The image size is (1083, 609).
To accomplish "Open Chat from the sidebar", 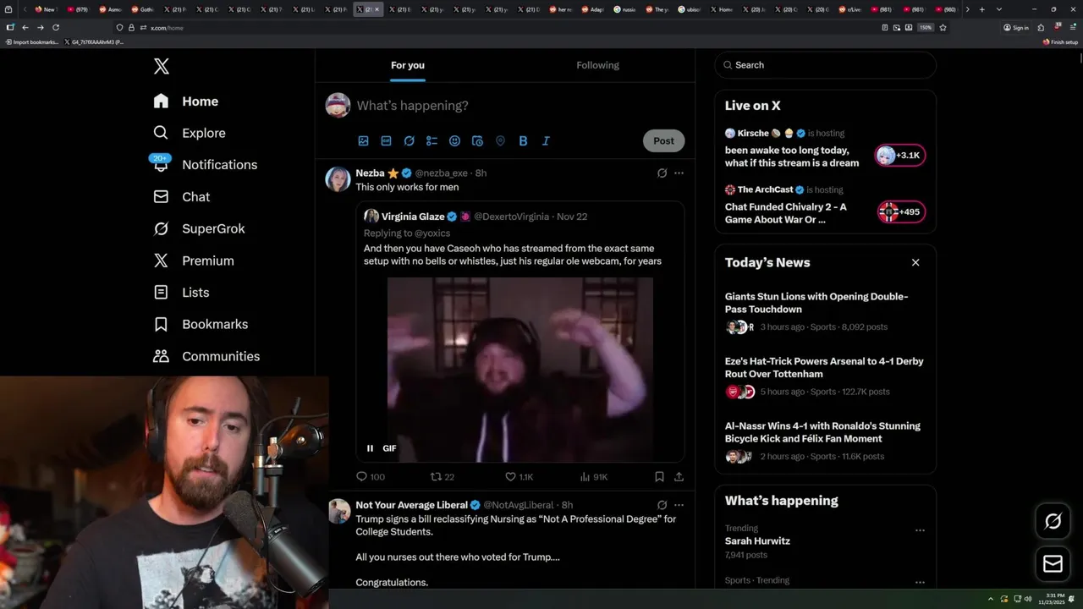I will [x=181, y=196].
